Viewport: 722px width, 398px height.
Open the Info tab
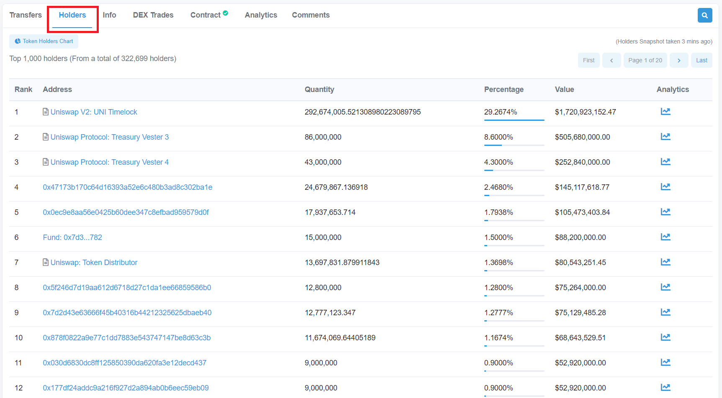coord(109,15)
